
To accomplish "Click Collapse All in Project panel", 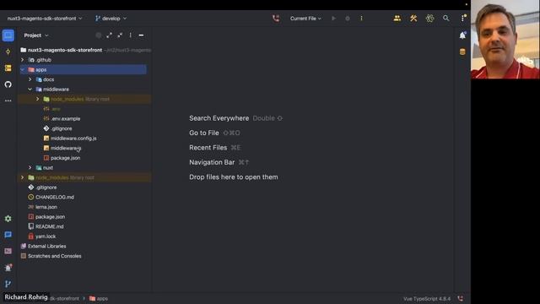I will pyautogui.click(x=120, y=35).
